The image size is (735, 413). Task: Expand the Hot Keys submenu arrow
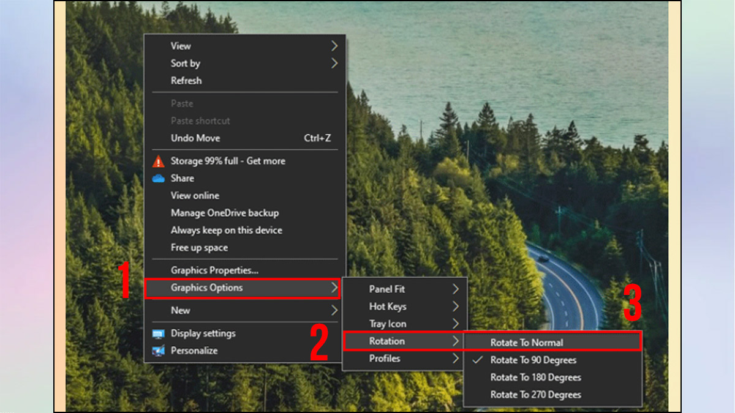456,307
